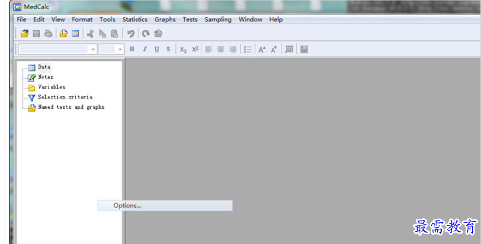
Task: Click the Save disk icon
Action: pos(36,33)
